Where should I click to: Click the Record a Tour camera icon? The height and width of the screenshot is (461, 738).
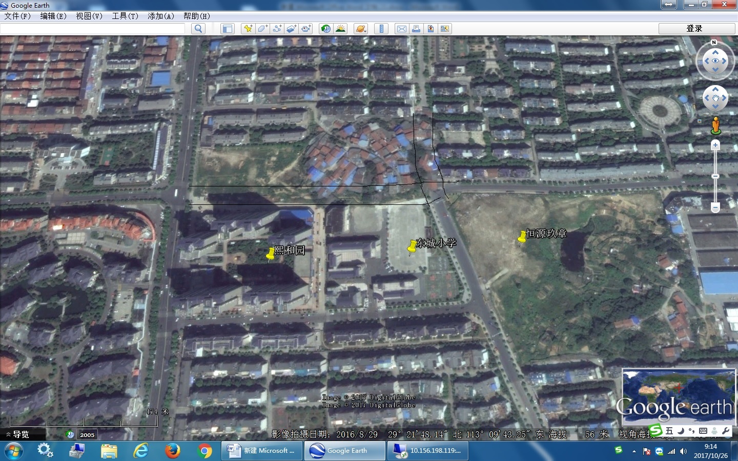click(x=306, y=29)
